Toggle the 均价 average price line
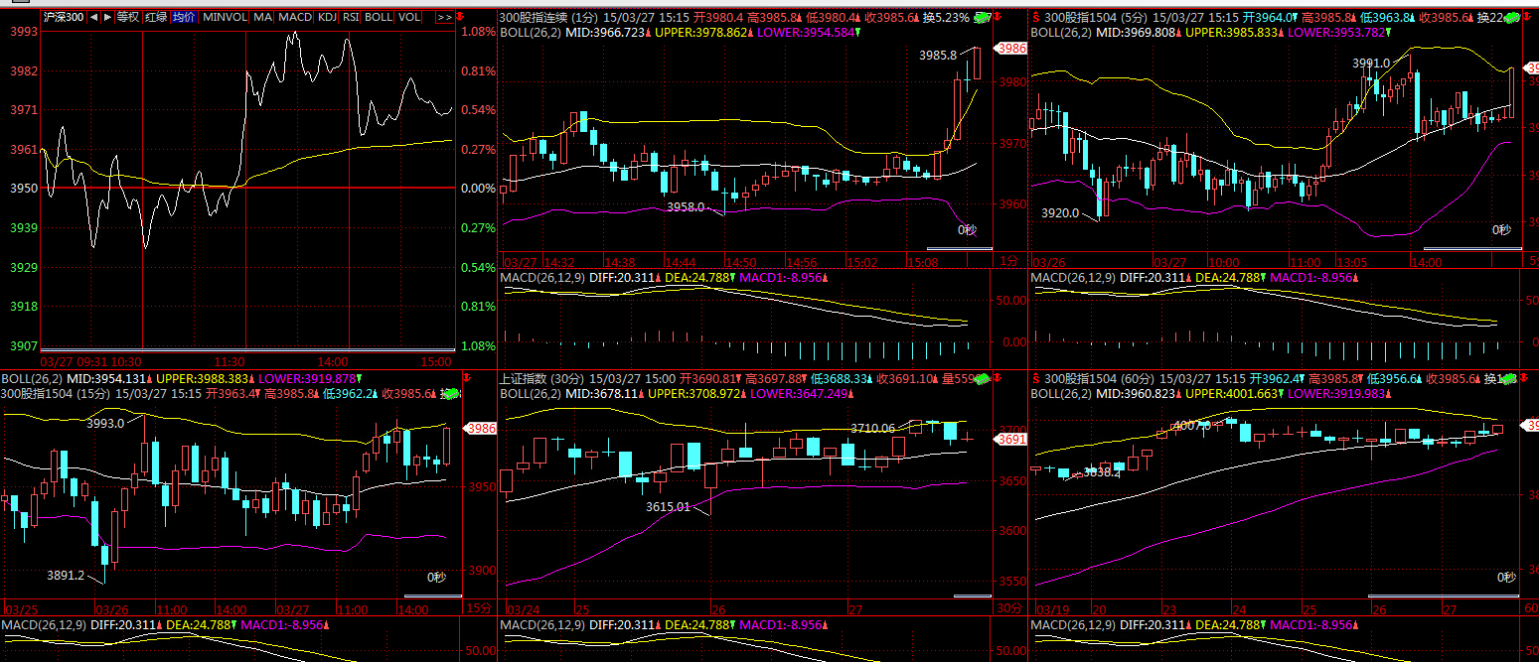 (183, 18)
